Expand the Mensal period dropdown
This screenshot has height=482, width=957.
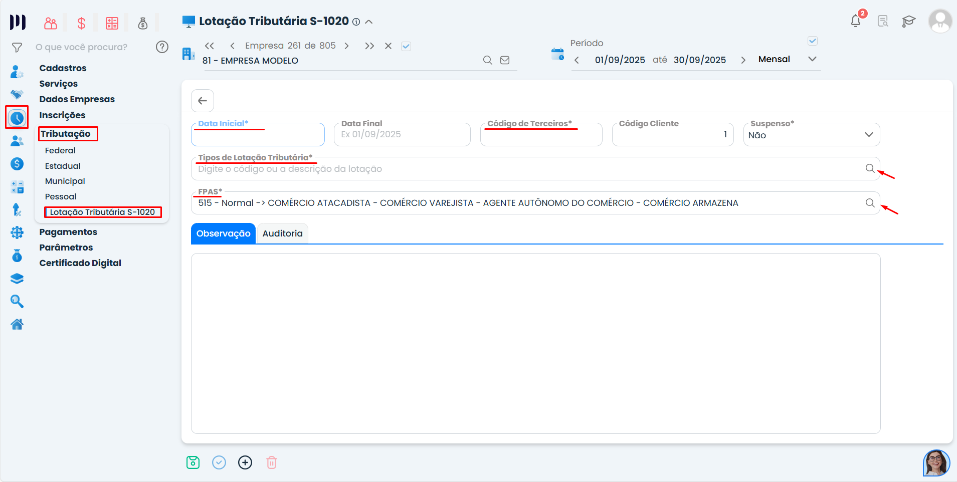tap(812, 59)
